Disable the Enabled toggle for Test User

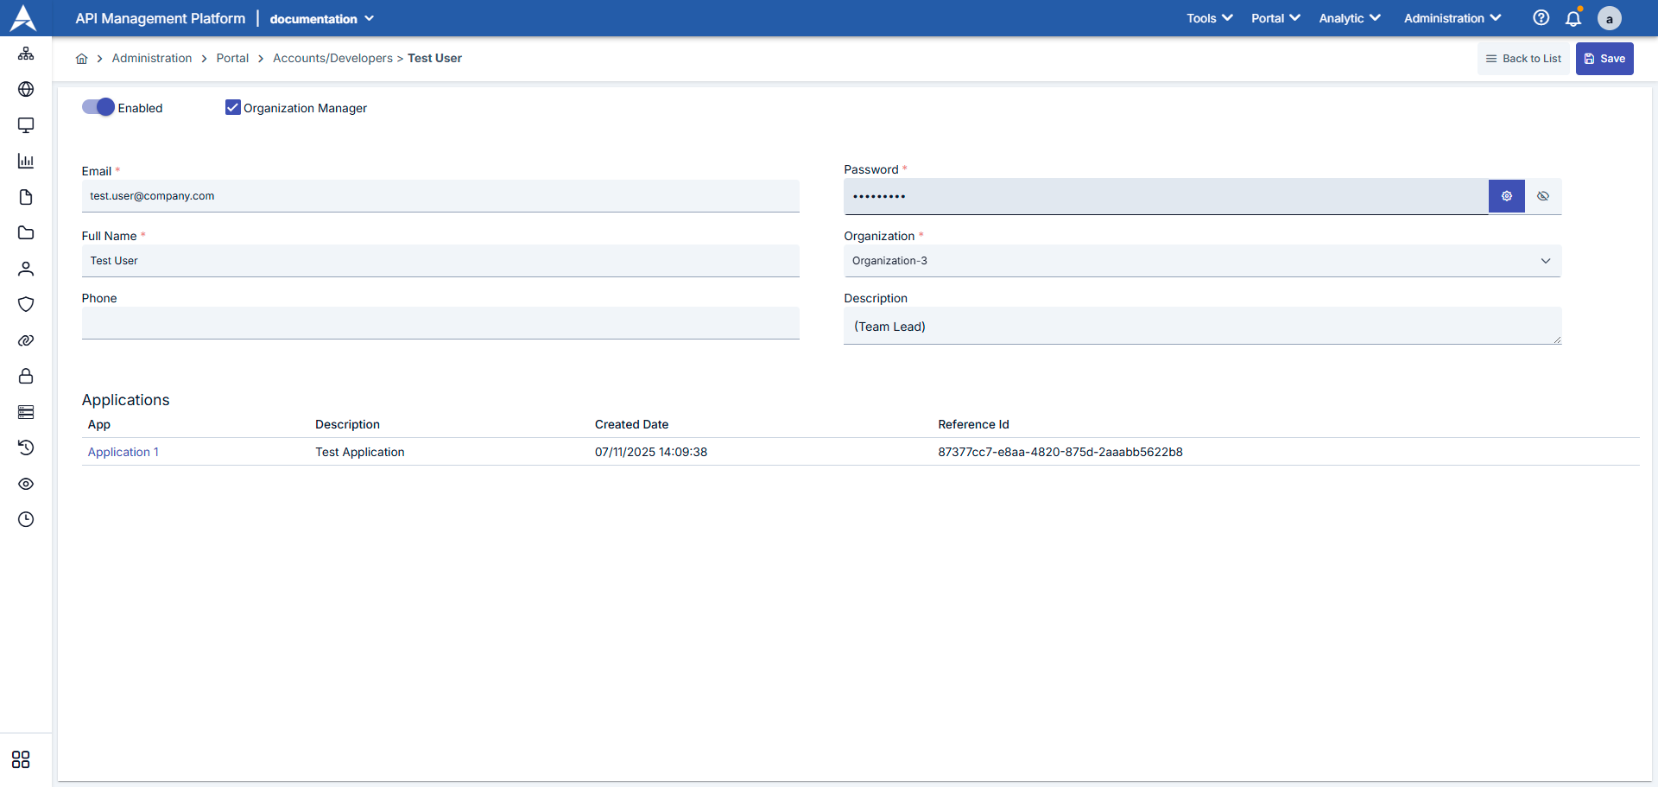[x=98, y=107]
